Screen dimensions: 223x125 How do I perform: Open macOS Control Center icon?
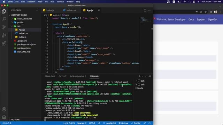(194, 2)
